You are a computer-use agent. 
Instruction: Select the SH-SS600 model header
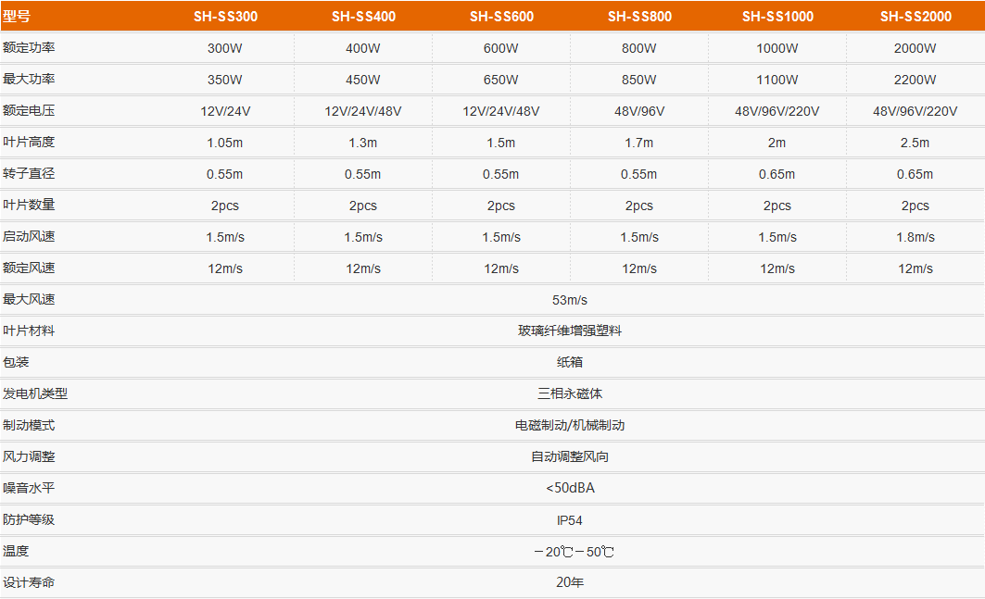point(501,17)
